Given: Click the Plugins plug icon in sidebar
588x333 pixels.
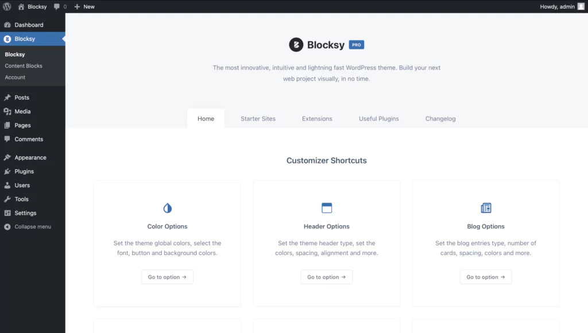Looking at the screenshot, I should click(8, 171).
